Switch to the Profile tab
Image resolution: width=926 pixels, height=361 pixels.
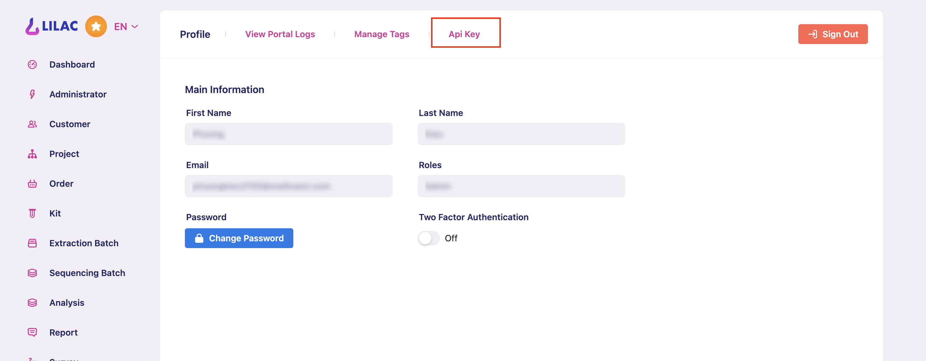195,34
